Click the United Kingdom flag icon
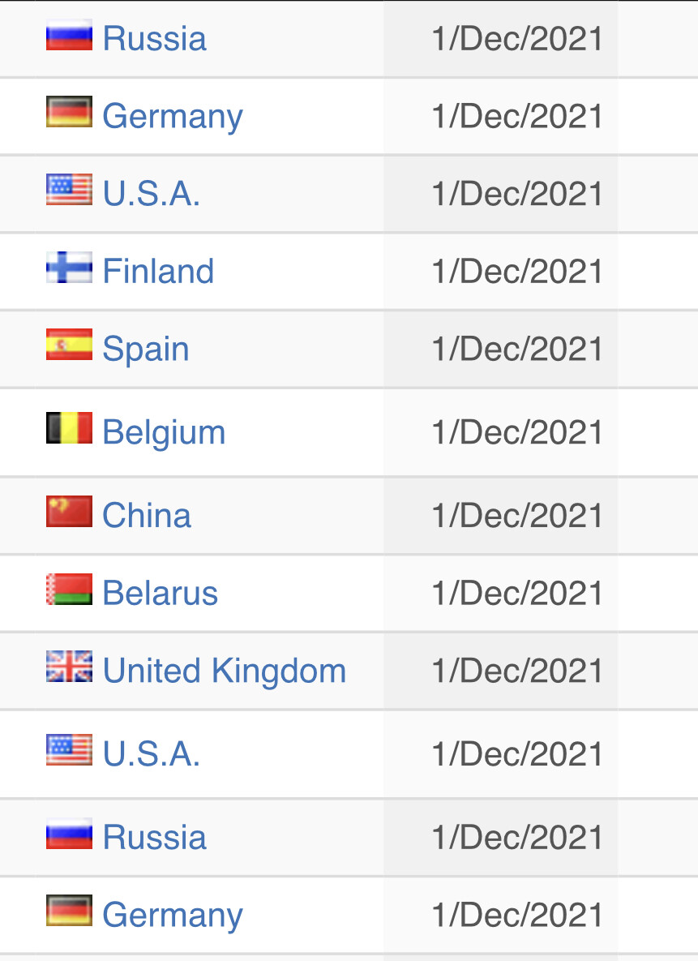The image size is (698, 961). click(x=69, y=666)
